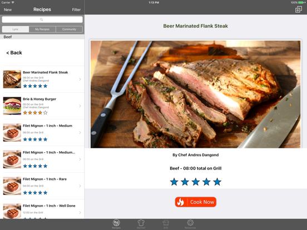
Task: Go back with the < Back button
Action: (x=14, y=53)
